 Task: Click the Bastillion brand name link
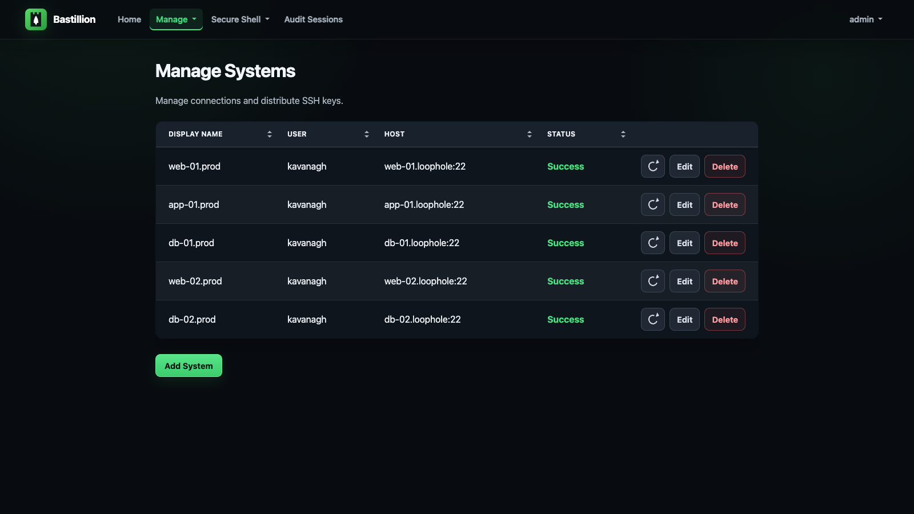74,19
